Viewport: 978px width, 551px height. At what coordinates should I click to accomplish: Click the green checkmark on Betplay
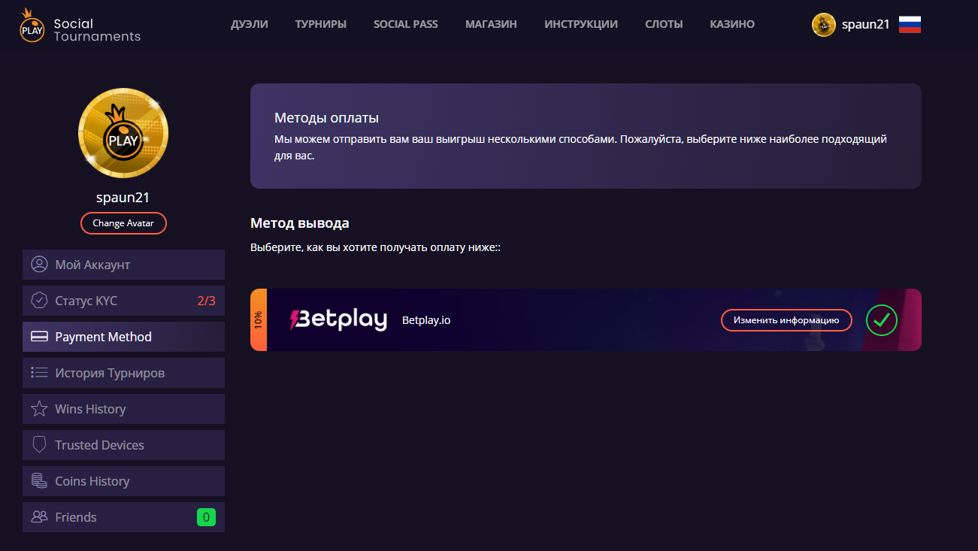point(881,320)
